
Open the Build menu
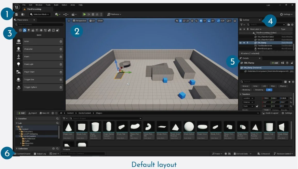56,5
